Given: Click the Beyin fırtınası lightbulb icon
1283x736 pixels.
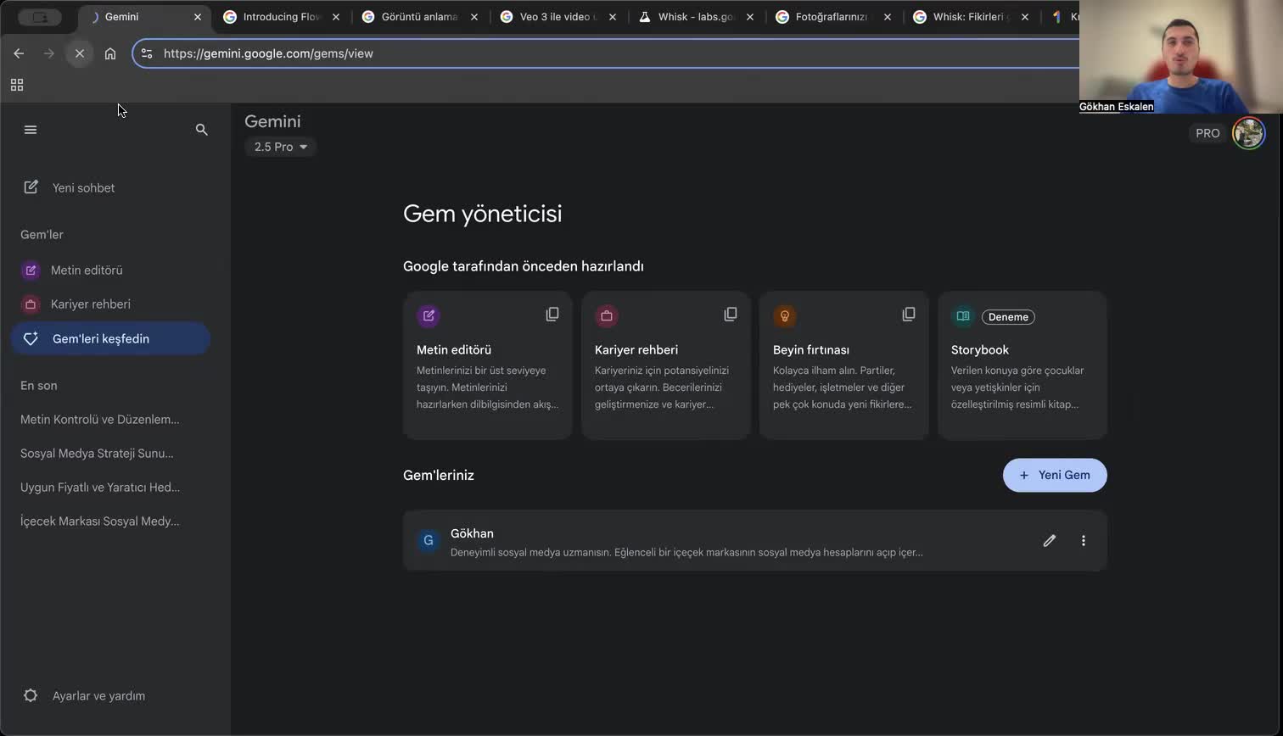Looking at the screenshot, I should [x=785, y=316].
